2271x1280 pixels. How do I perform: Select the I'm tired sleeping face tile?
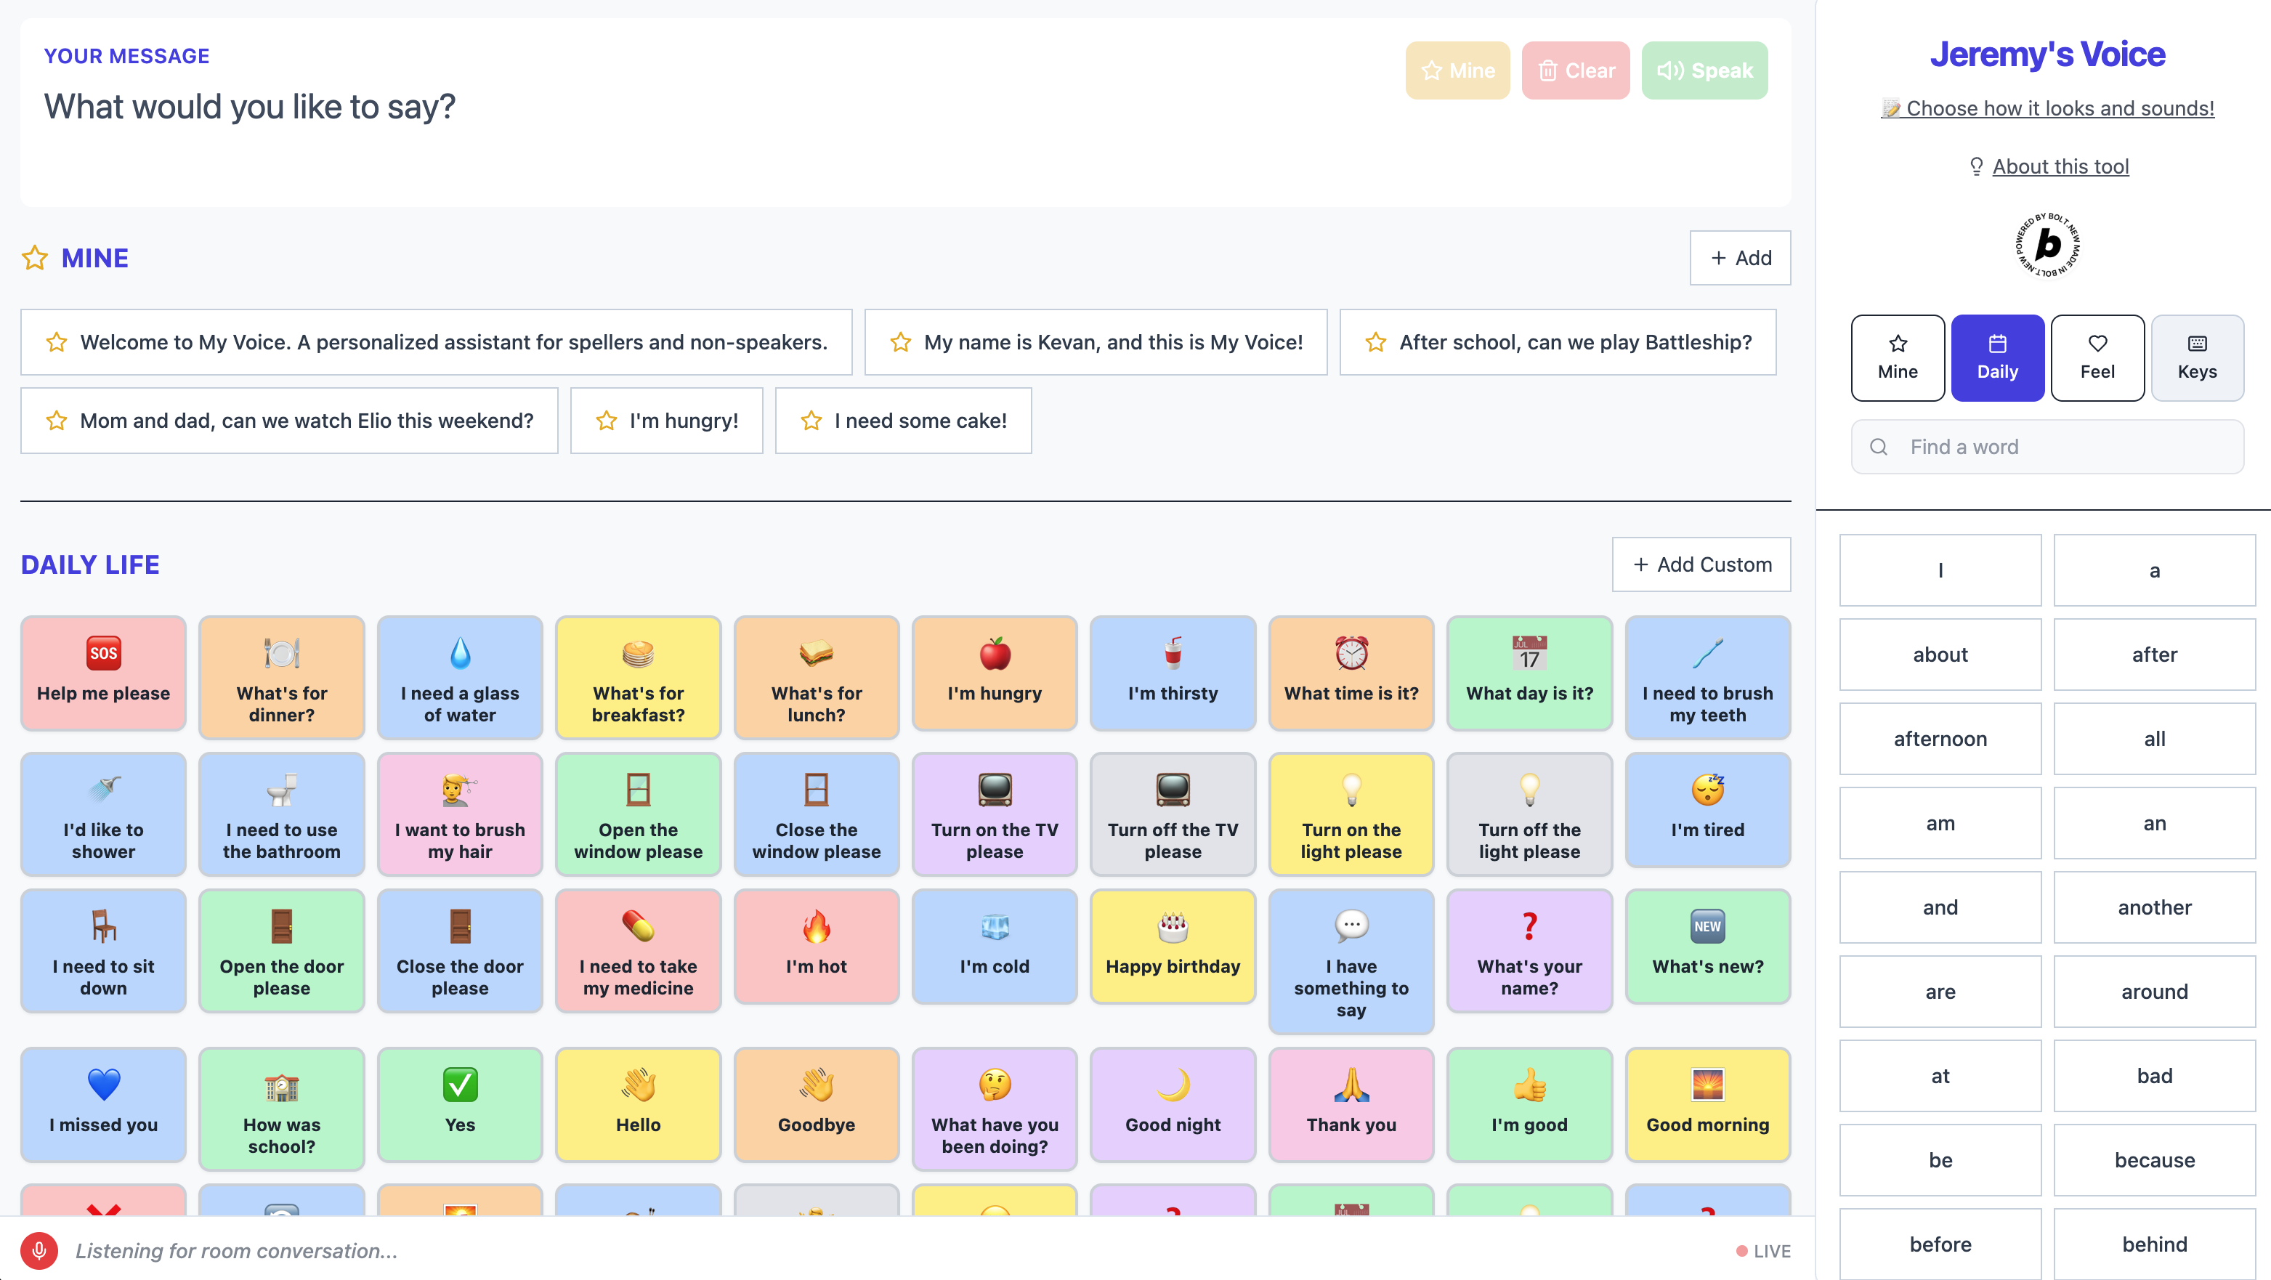pos(1707,809)
